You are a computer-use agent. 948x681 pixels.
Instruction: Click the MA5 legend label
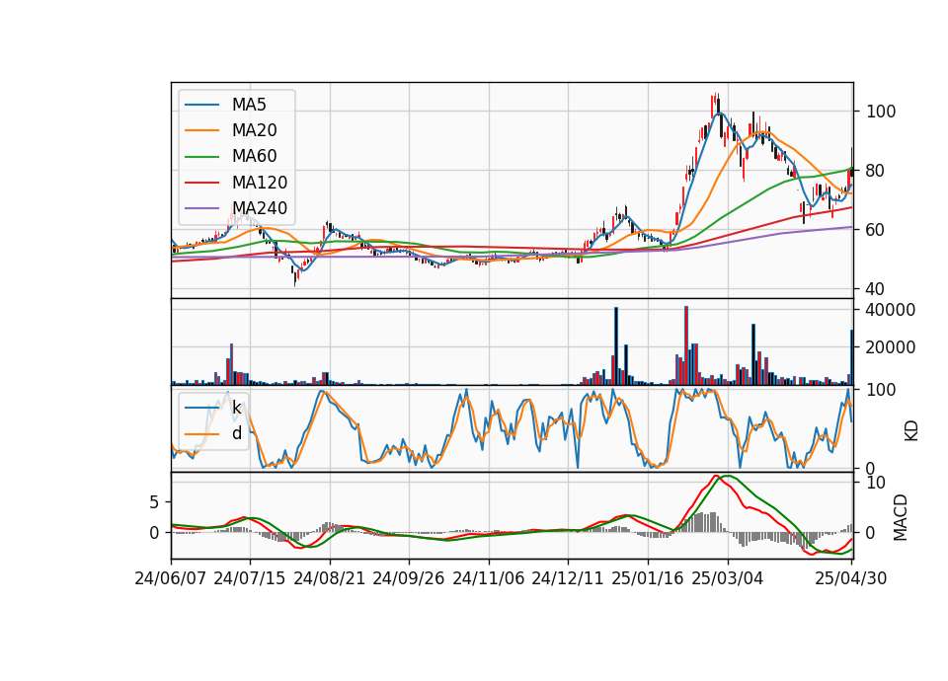[249, 105]
